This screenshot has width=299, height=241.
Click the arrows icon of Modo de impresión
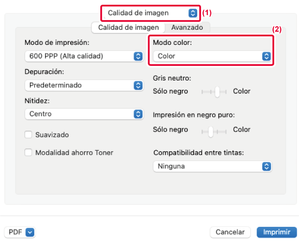138,56
